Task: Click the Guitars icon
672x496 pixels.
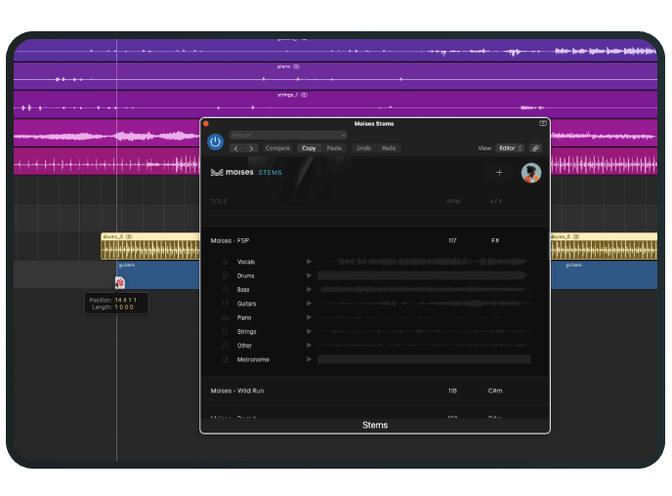Action: point(225,304)
